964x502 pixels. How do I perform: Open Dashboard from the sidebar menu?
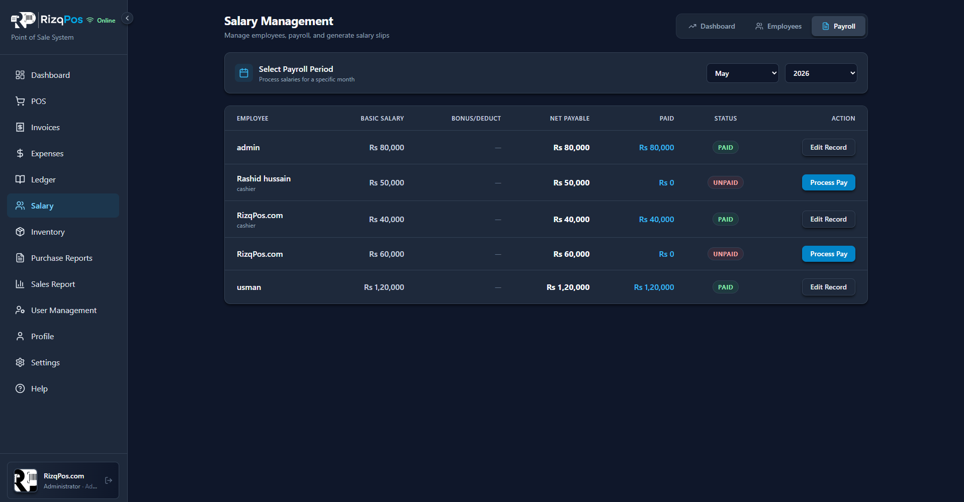click(x=63, y=75)
